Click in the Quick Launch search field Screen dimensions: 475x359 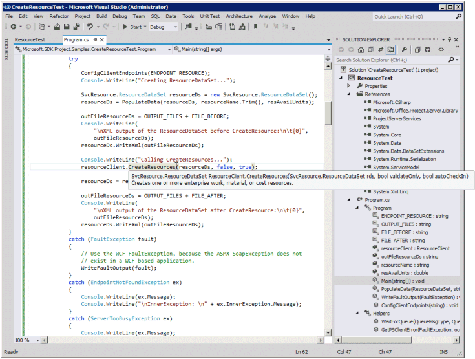click(414, 17)
